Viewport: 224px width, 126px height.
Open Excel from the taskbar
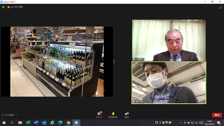(x=28, y=123)
